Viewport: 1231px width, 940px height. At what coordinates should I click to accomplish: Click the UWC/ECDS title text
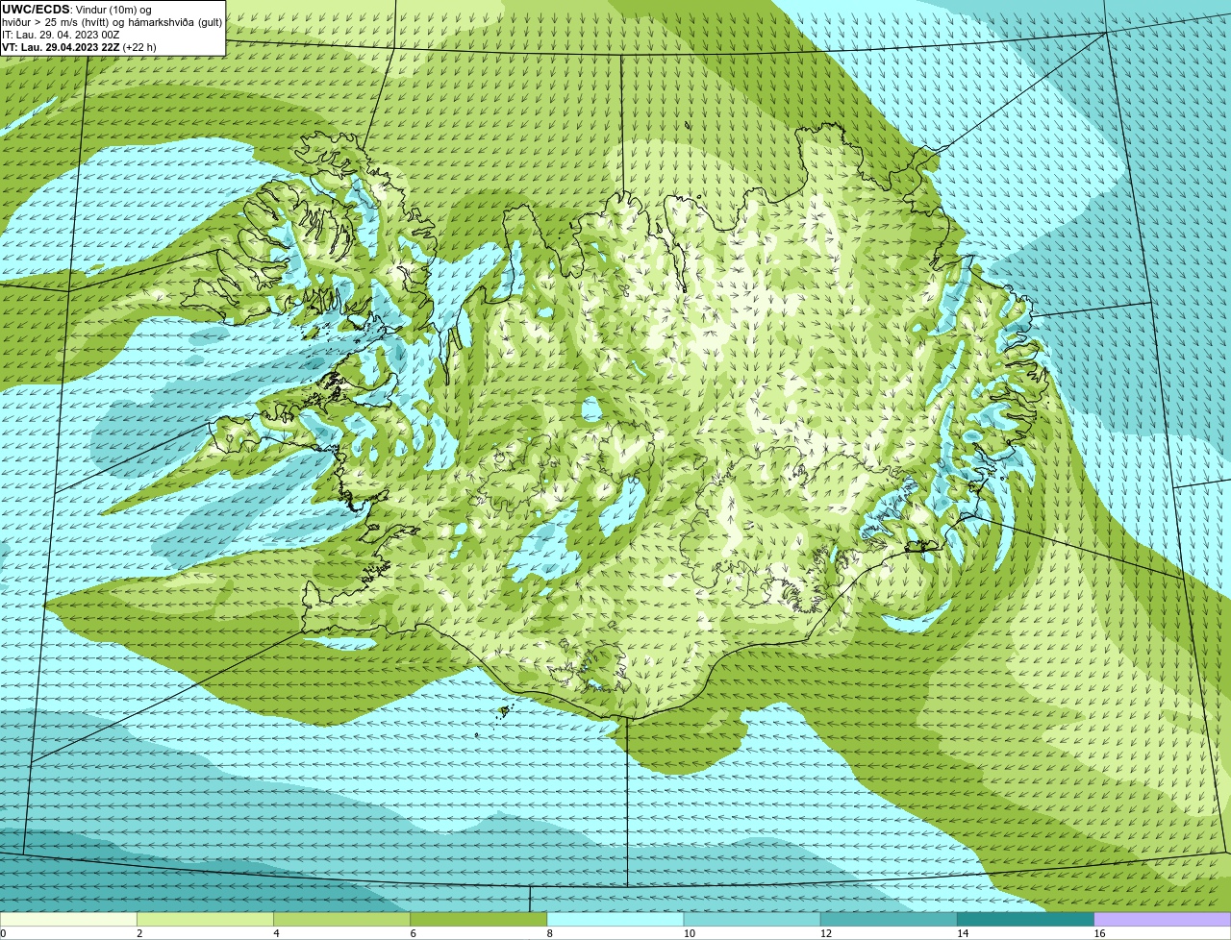pos(36,10)
